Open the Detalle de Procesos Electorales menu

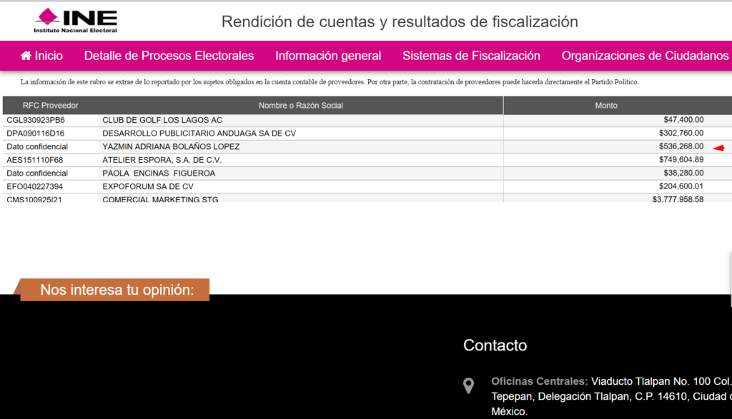(x=169, y=56)
